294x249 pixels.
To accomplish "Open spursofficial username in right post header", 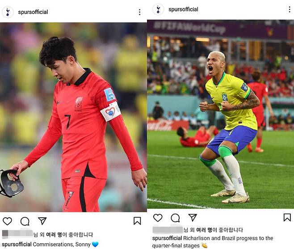I will [183, 9].
